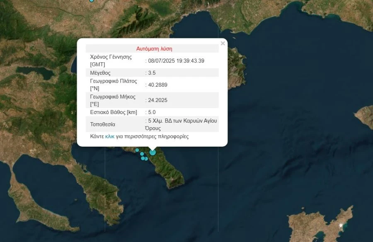Click the focal depth value 5.0
This screenshot has width=373, height=242.
153,112
